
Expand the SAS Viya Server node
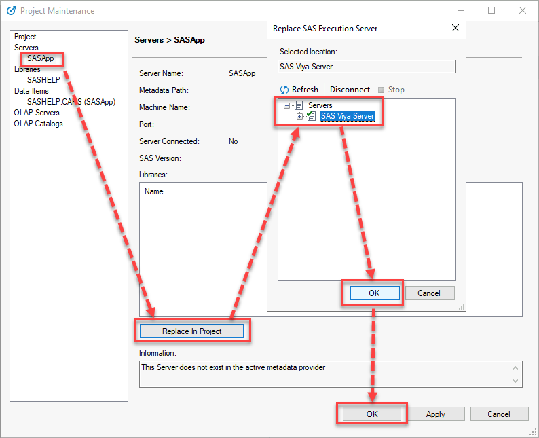click(x=299, y=116)
